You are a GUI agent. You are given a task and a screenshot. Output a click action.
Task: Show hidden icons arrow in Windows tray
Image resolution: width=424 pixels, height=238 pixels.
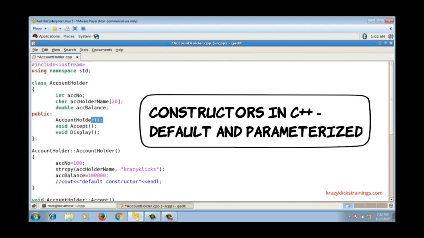pos(349,217)
